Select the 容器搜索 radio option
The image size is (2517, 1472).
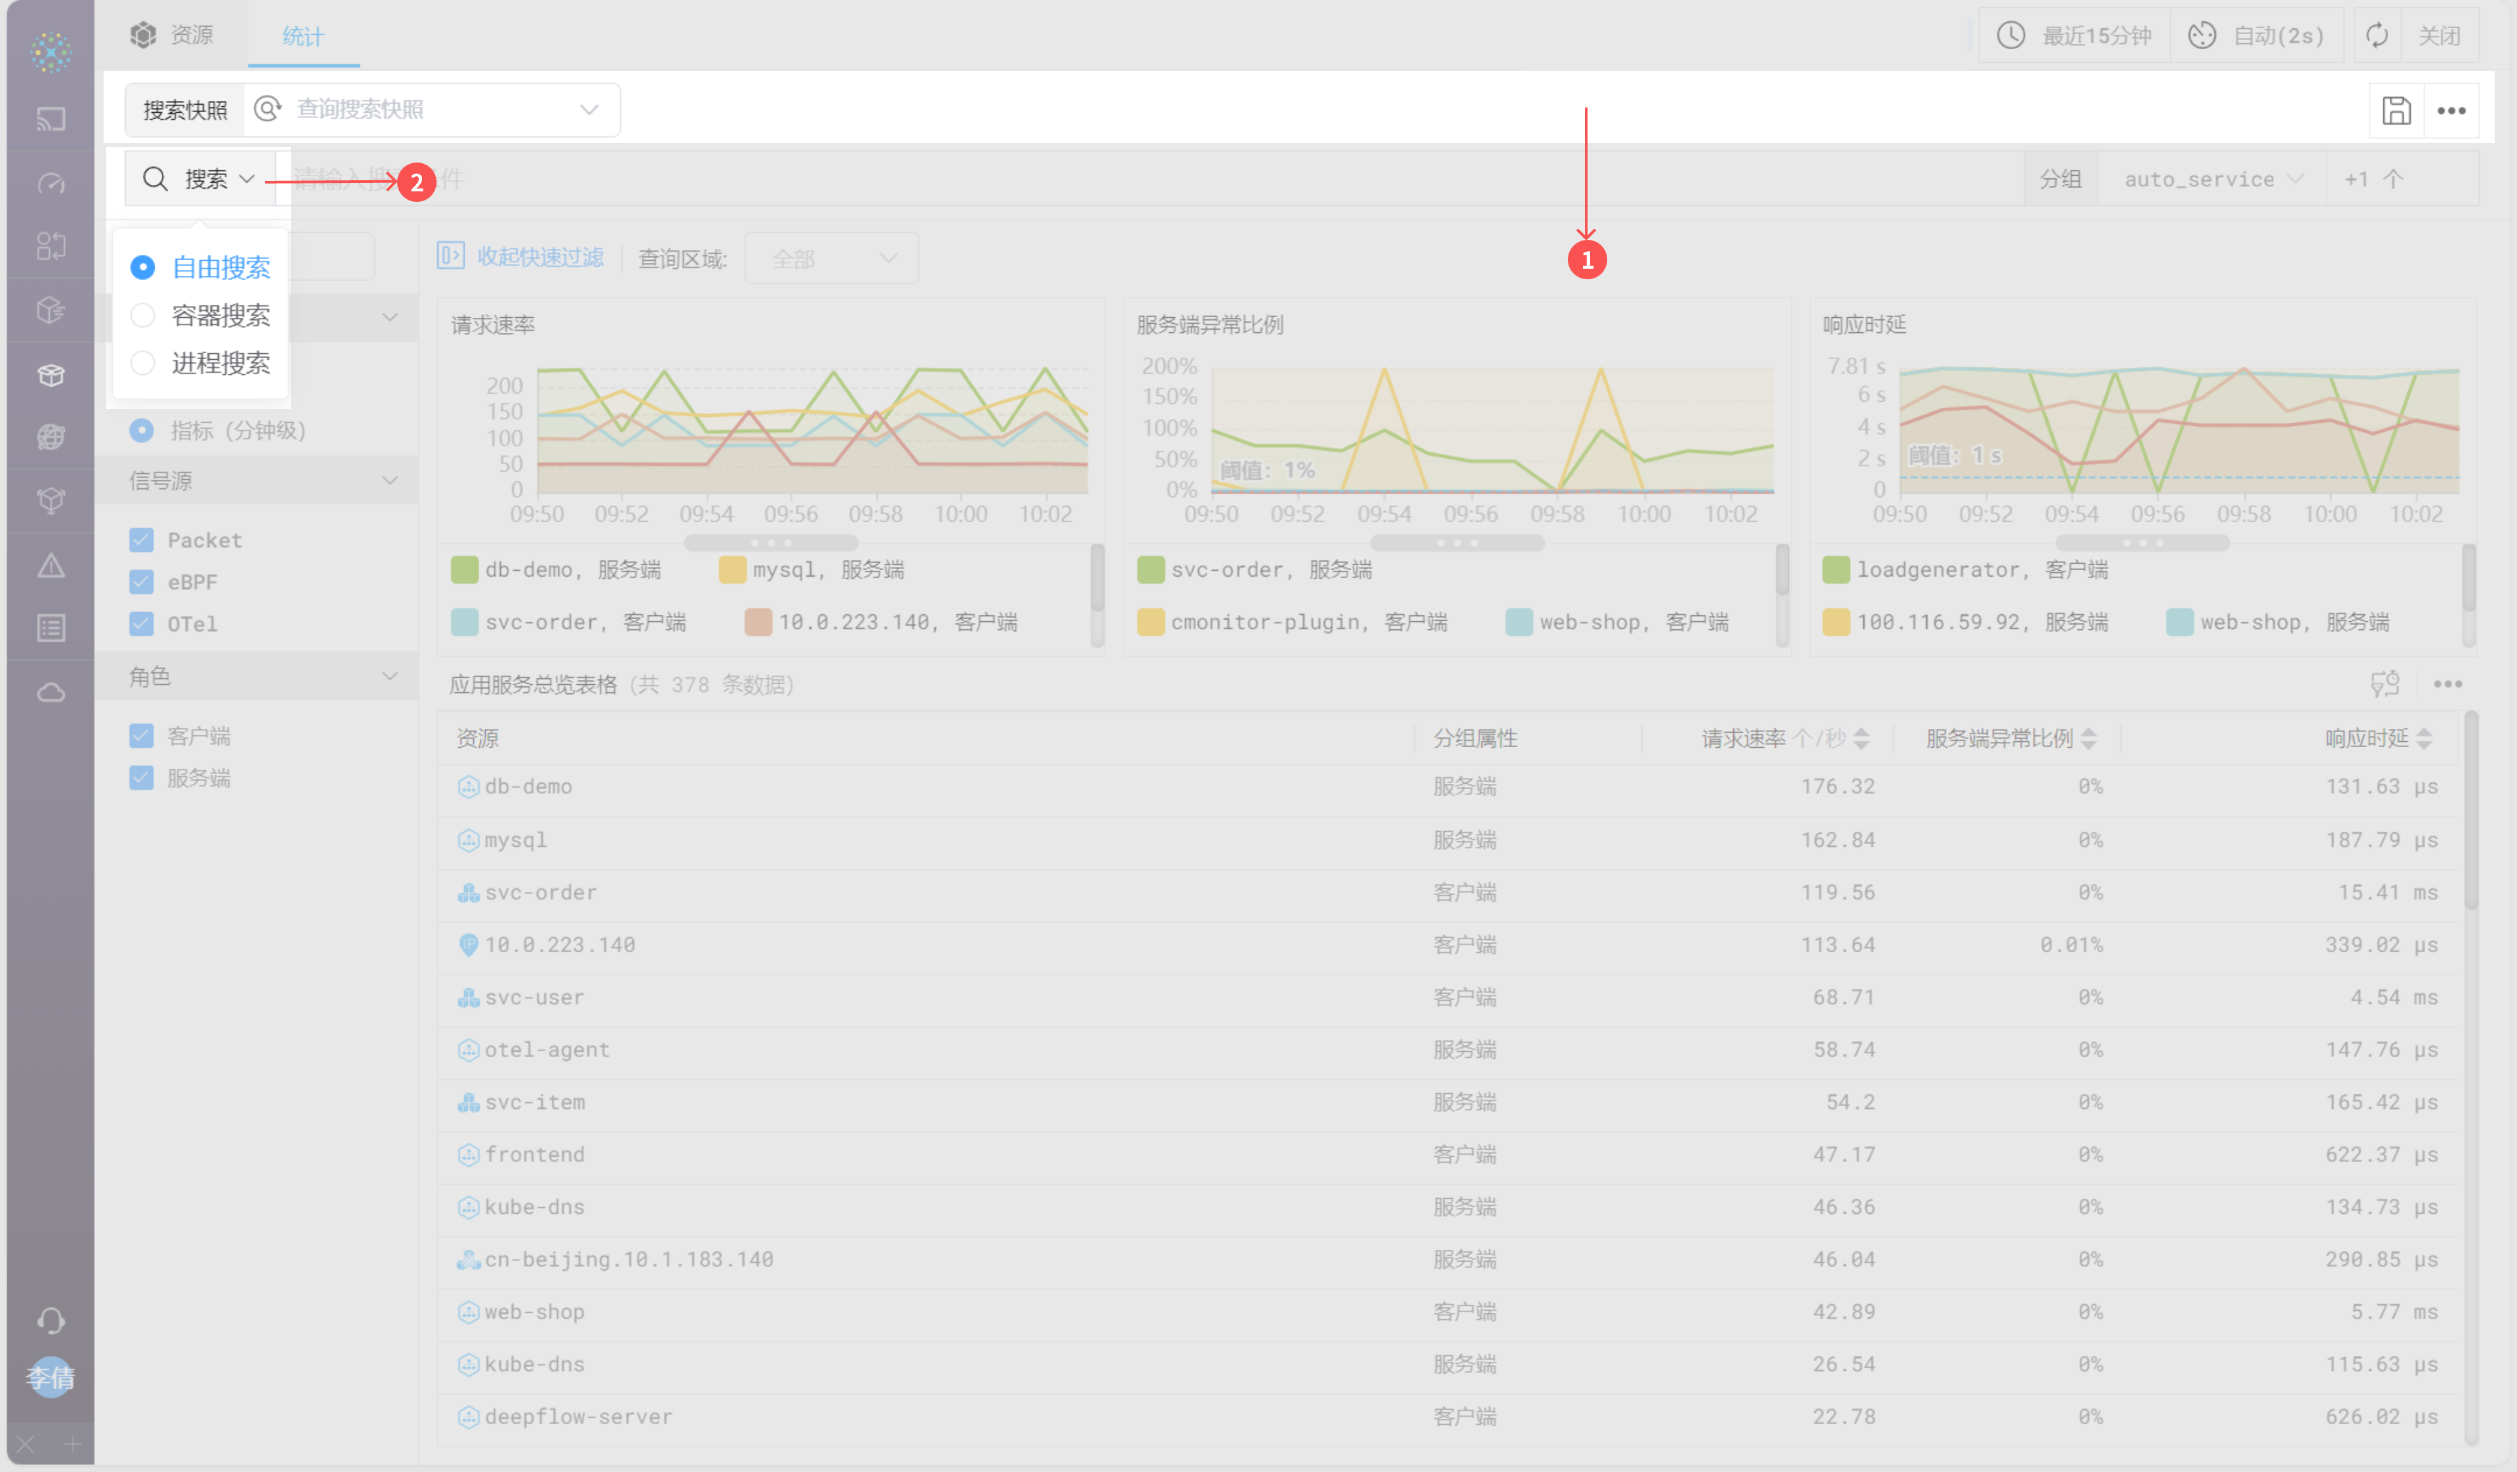click(143, 316)
